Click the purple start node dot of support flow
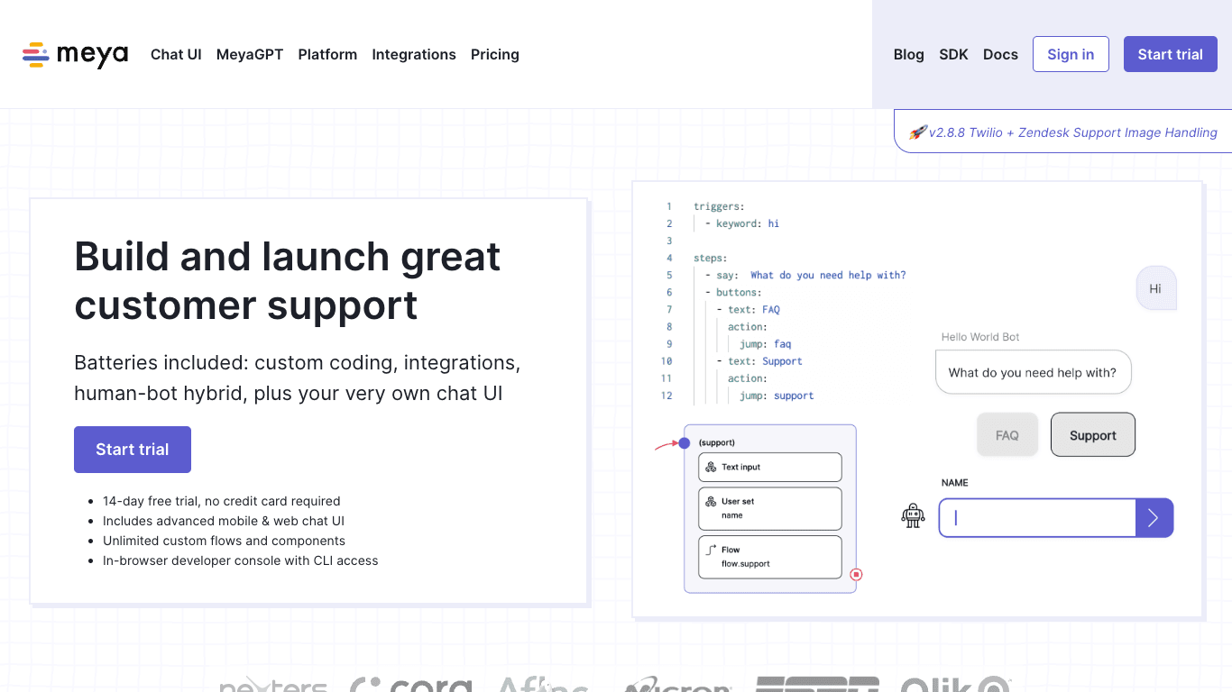Screen dimensions: 1232x692 [x=684, y=442]
